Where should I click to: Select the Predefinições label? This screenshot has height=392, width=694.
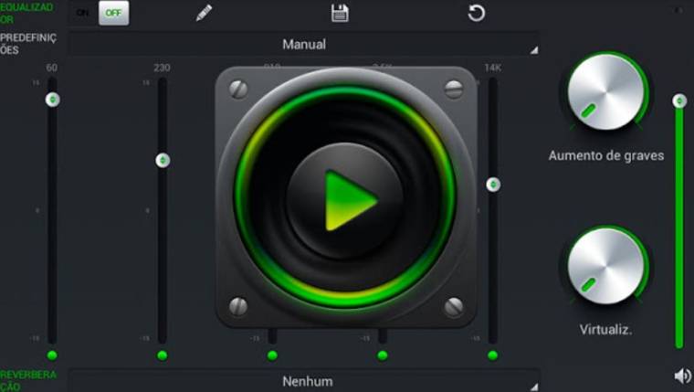[x=28, y=44]
